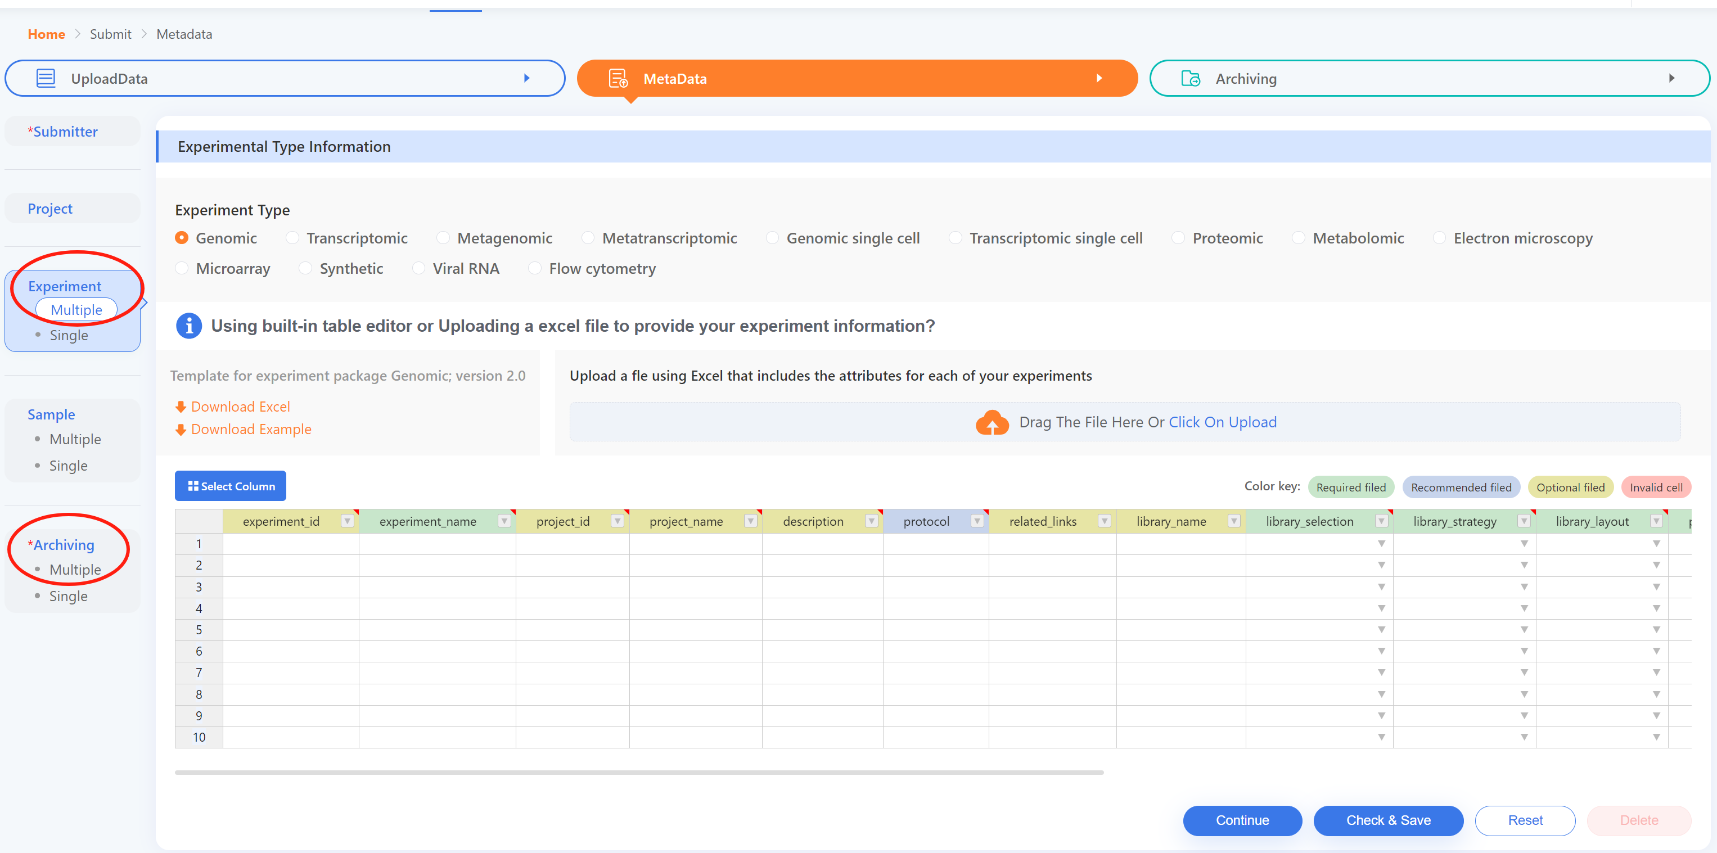This screenshot has width=1717, height=853.
Task: Click the blue info circle icon
Action: 188,326
